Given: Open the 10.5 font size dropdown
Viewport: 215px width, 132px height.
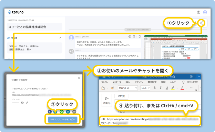Looking at the screenshot, I should click(145, 88).
